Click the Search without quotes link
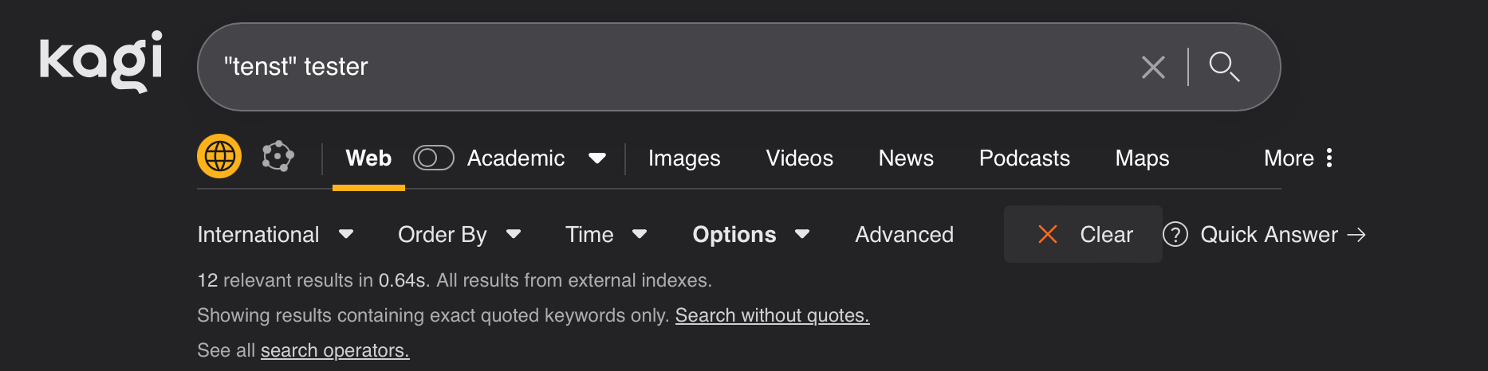Viewport: 1488px width, 371px height. (772, 315)
